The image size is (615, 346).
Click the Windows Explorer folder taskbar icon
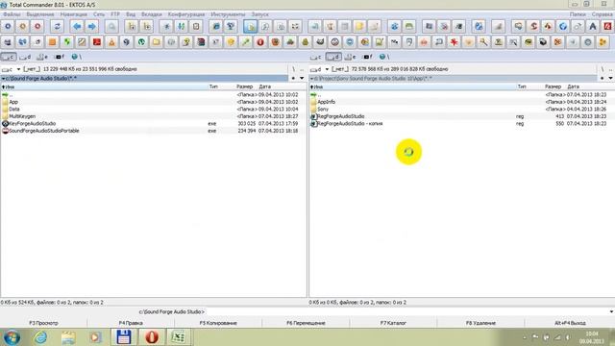[x=68, y=337]
